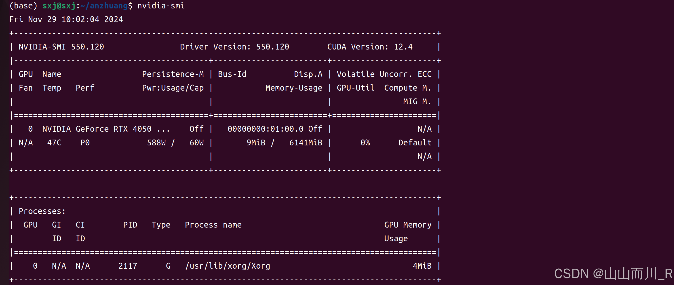Click the power usage value '588W'
674x285 pixels.
click(156, 142)
